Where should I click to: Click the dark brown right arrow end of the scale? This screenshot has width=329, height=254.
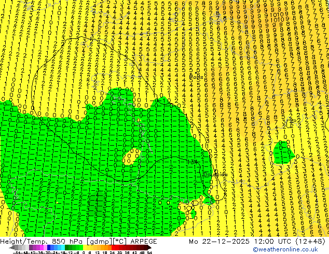[x=149, y=247]
